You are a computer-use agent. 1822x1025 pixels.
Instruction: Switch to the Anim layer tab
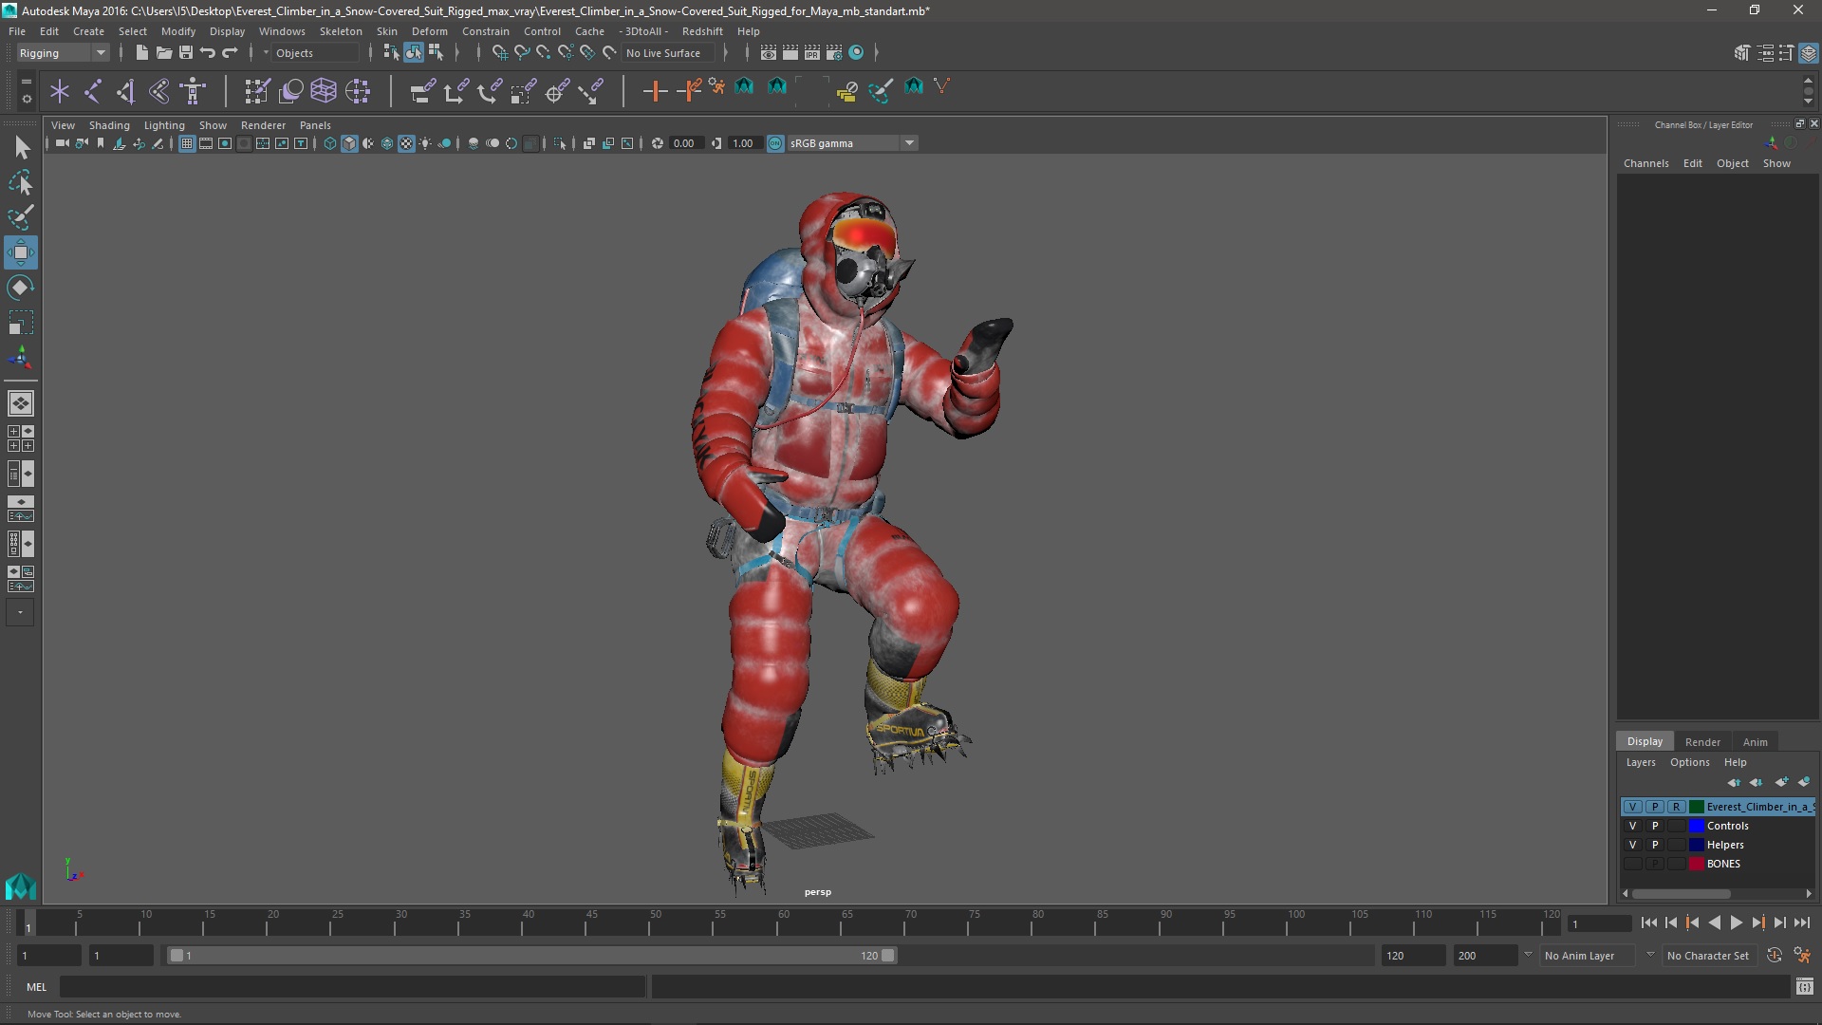[1756, 742]
